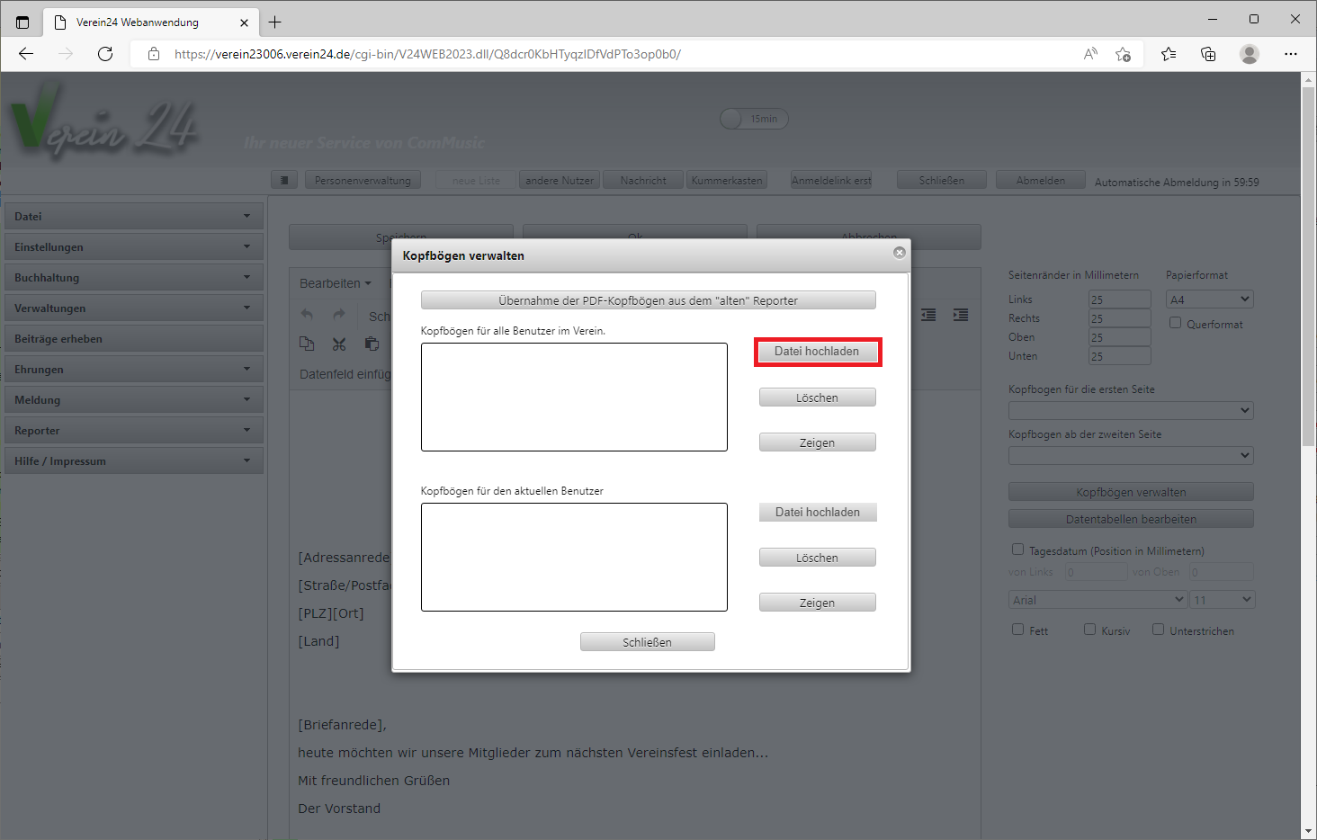Click the read aloud icon
Viewport: 1317px width, 840px height.
click(1090, 54)
